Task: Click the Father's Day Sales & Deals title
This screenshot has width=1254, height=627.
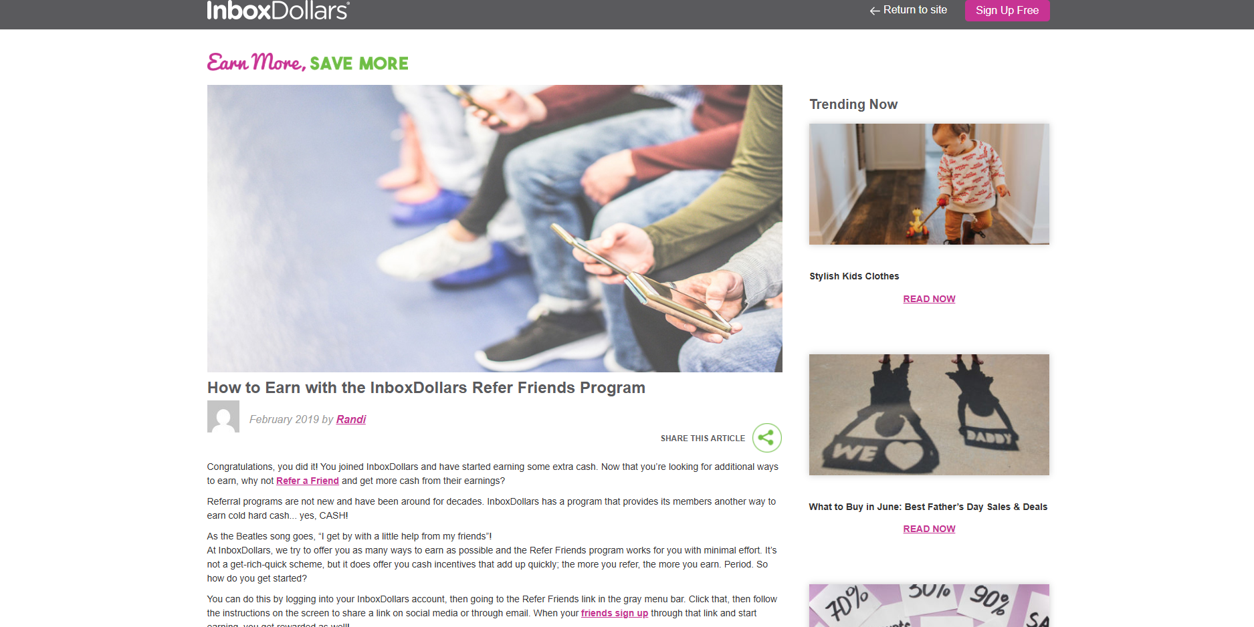Action: pyautogui.click(x=928, y=507)
